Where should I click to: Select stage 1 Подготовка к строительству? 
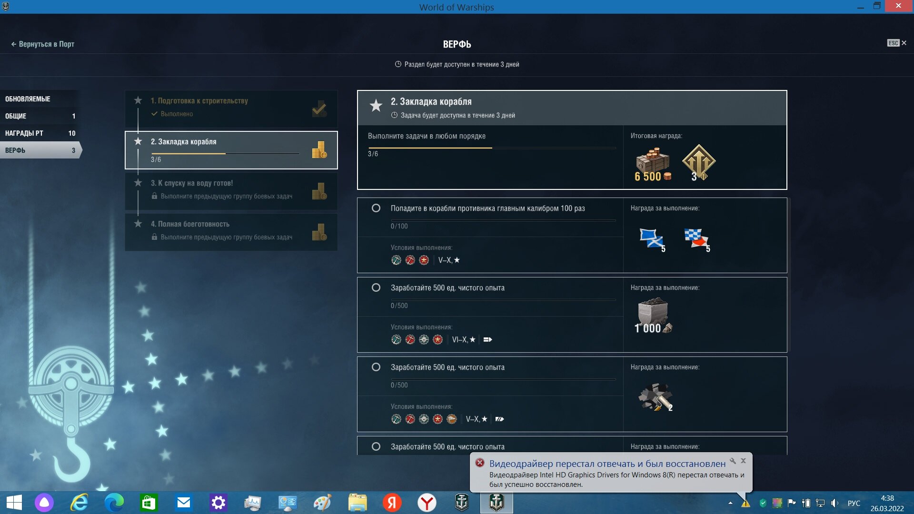[x=231, y=109]
